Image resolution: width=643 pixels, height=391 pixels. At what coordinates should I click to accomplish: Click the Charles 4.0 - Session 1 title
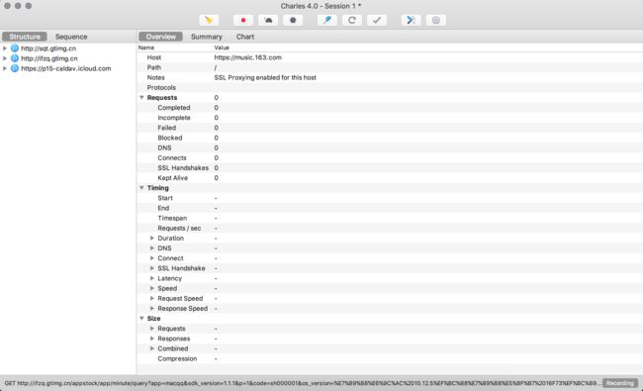pos(321,6)
